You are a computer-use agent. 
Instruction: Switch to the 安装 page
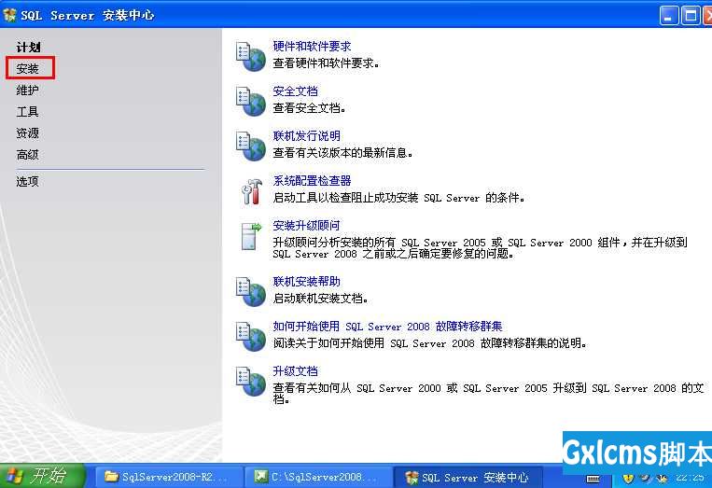tap(28, 68)
